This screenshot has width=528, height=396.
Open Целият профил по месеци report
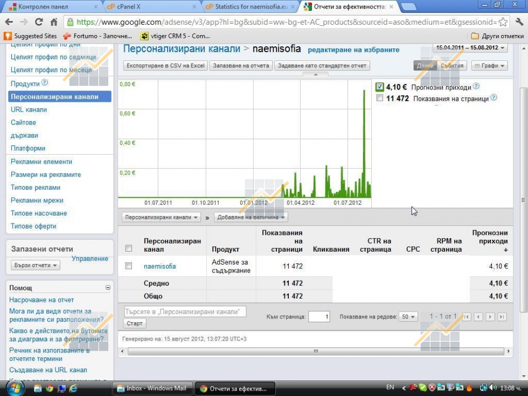point(51,70)
